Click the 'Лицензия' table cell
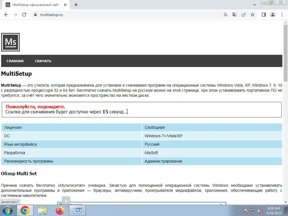 71,127
